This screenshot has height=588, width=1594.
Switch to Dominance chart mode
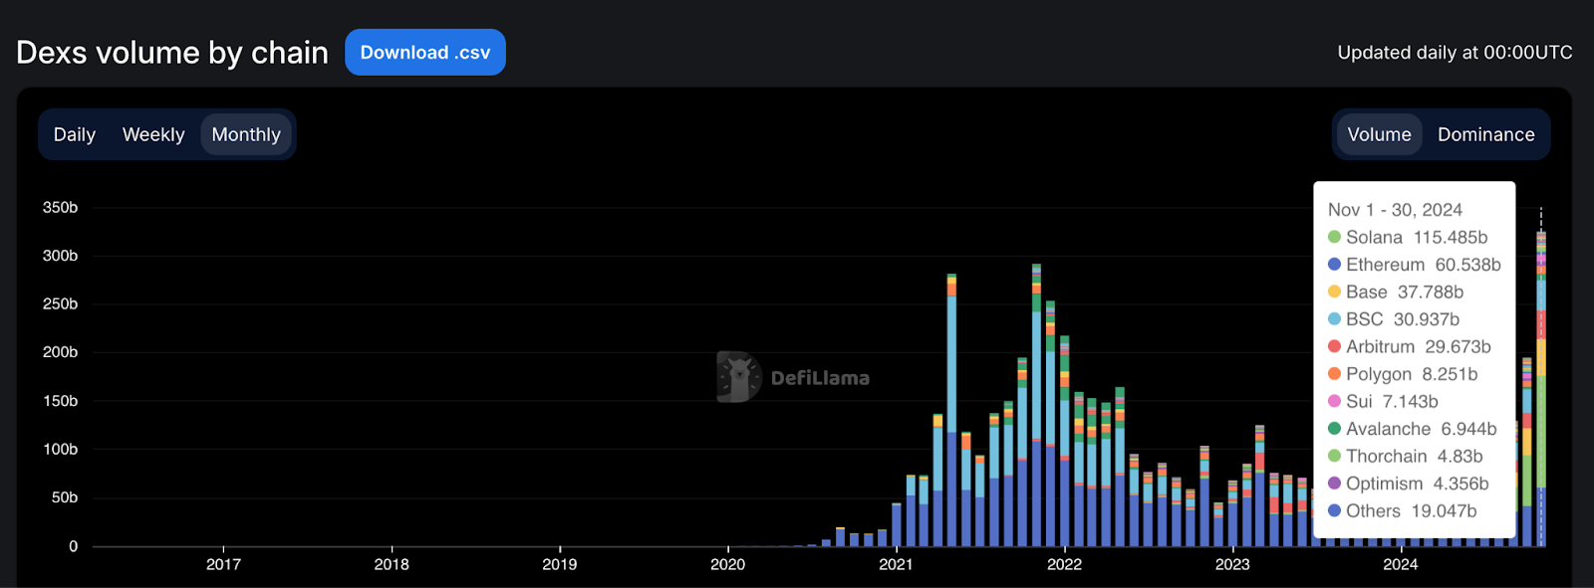coord(1485,134)
